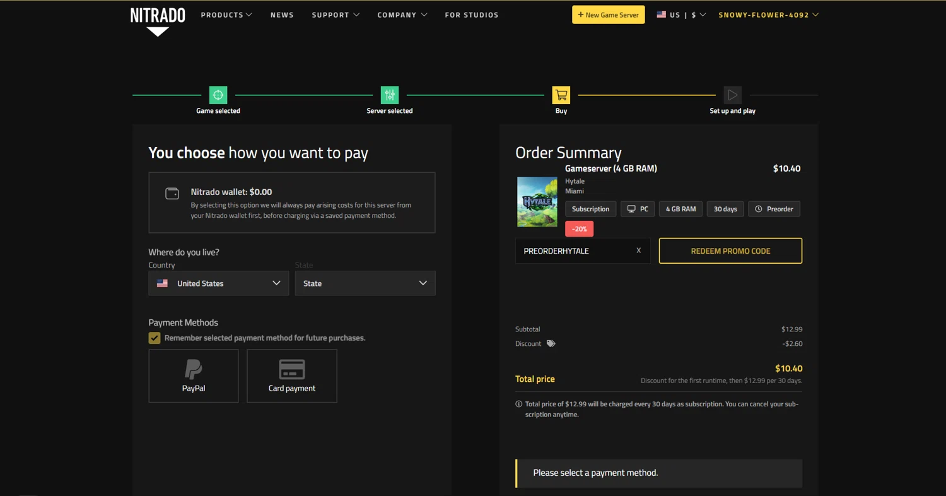Click the Buy shopping cart icon
This screenshot has height=496, width=946.
click(561, 95)
